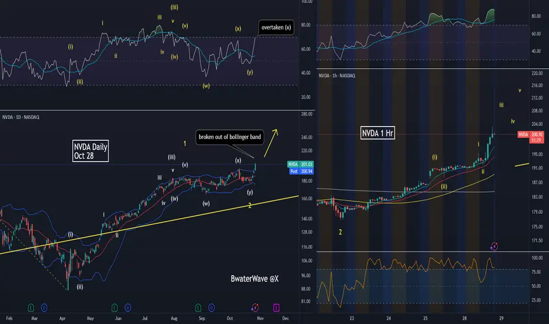Click 128.00 on daily price axis
Viewport: 549px width, 324px height.
point(307,232)
